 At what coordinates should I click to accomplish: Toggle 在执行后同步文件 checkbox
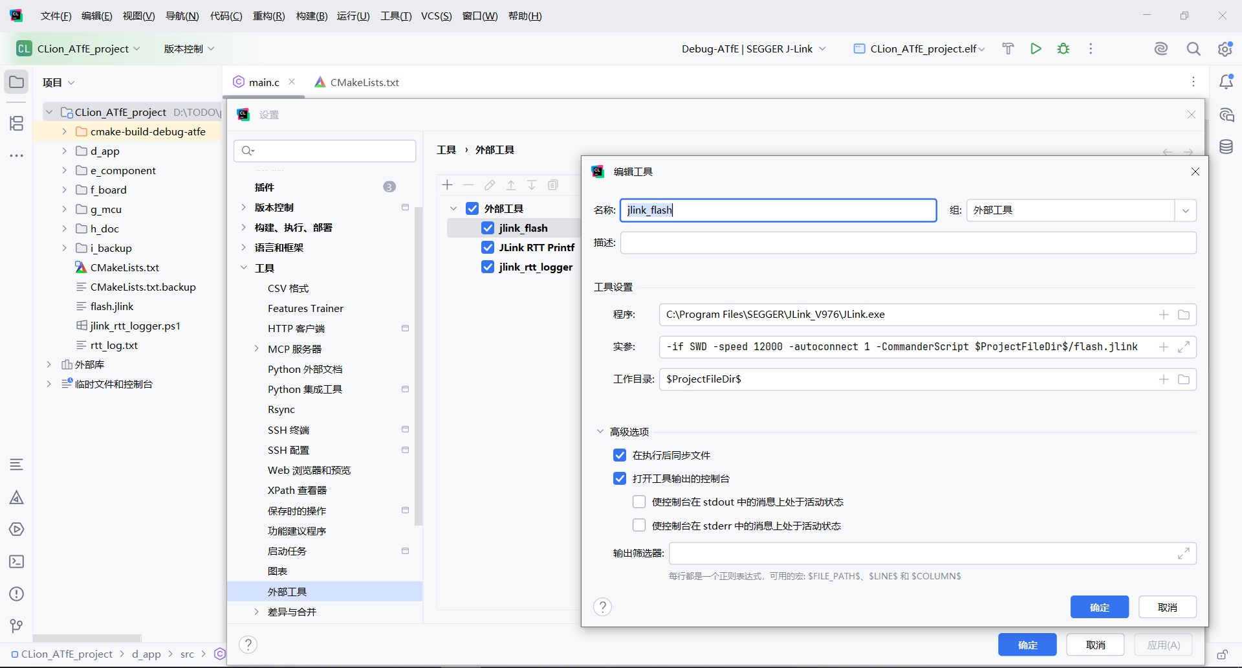coord(620,455)
